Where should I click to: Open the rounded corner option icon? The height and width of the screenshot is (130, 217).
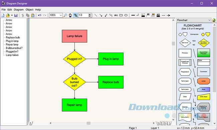click(x=138, y=15)
